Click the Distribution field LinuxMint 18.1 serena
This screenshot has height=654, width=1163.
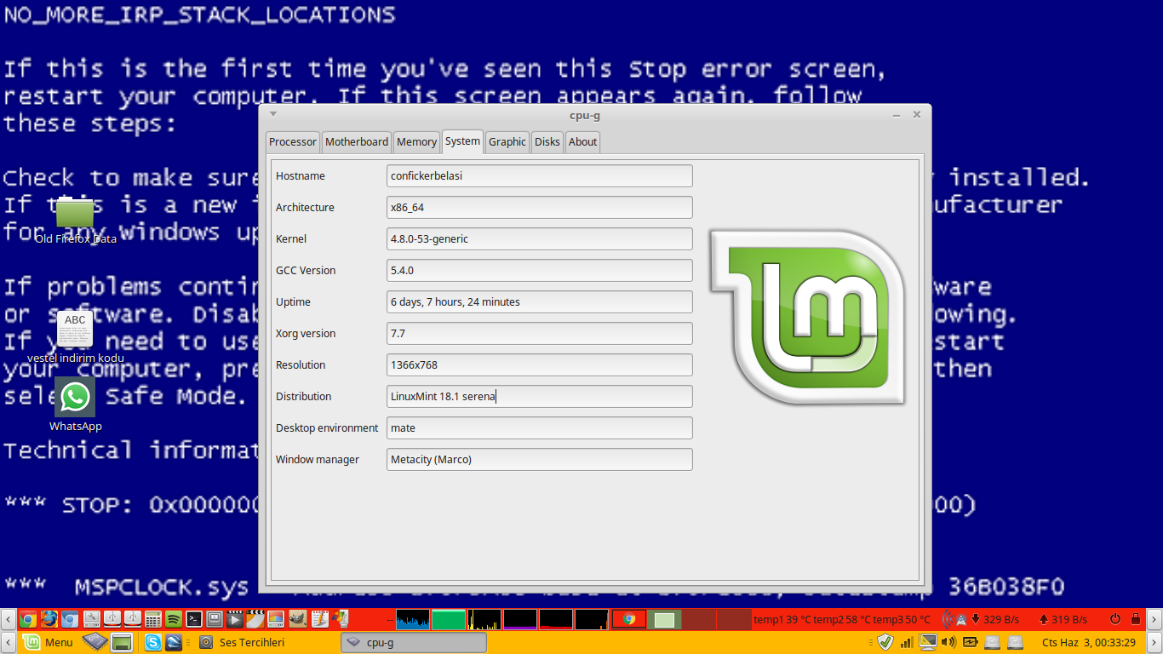(x=540, y=396)
